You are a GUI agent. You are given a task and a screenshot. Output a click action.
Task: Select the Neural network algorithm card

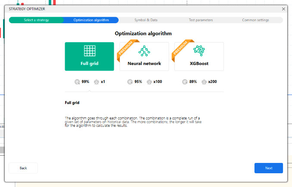144,56
